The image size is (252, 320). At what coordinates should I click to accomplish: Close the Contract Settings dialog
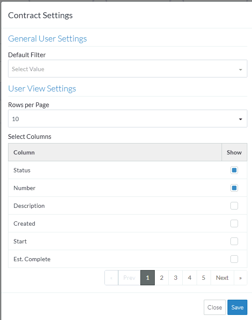tap(215, 307)
